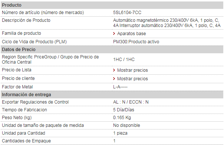Click the No disponible package unit value
This screenshot has height=145, width=224.
[126, 125]
